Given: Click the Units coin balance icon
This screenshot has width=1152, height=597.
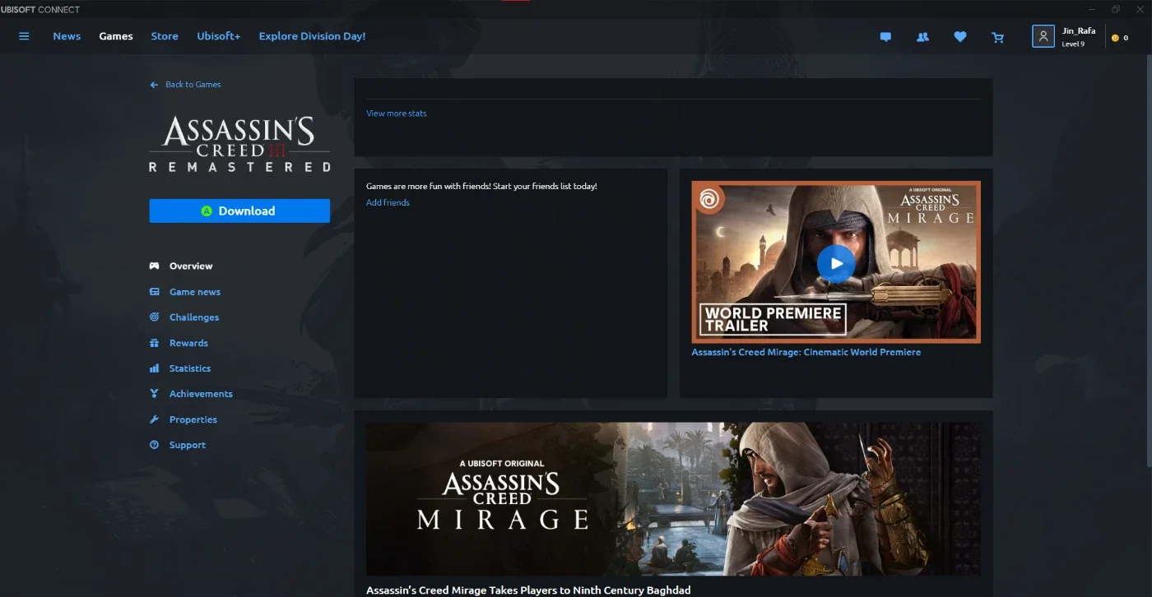Looking at the screenshot, I should pyautogui.click(x=1116, y=38).
